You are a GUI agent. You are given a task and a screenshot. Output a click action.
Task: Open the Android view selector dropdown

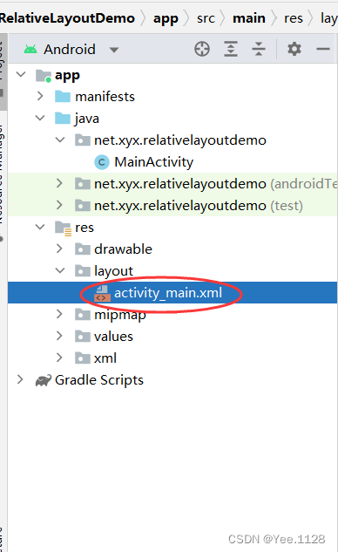click(x=113, y=50)
